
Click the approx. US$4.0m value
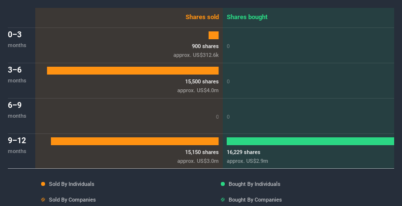coord(198,90)
